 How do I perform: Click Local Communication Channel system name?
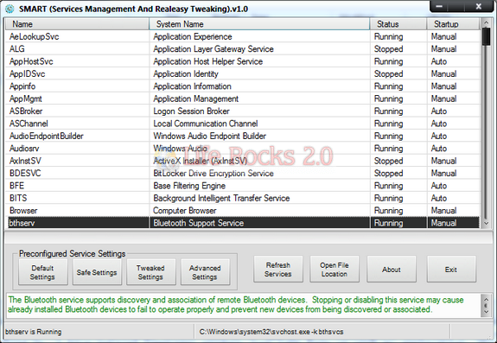206,124
